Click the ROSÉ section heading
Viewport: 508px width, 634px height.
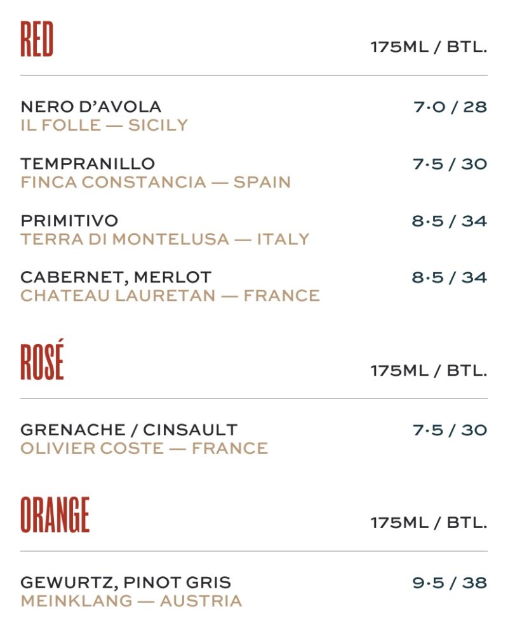pyautogui.click(x=42, y=362)
